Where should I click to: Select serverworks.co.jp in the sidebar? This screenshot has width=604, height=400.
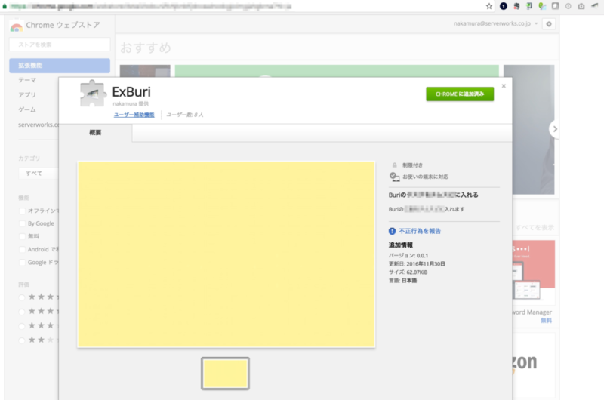(39, 125)
